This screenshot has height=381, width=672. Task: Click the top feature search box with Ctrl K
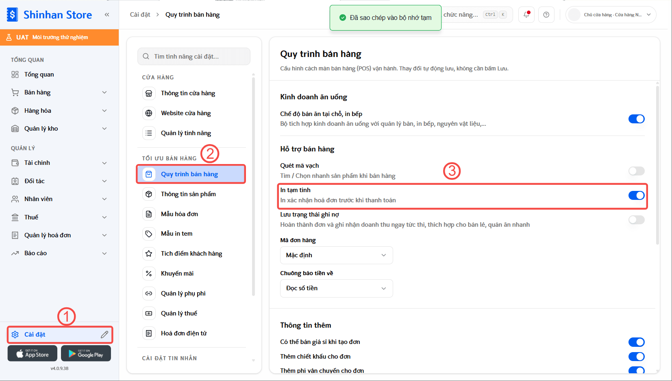tap(476, 15)
